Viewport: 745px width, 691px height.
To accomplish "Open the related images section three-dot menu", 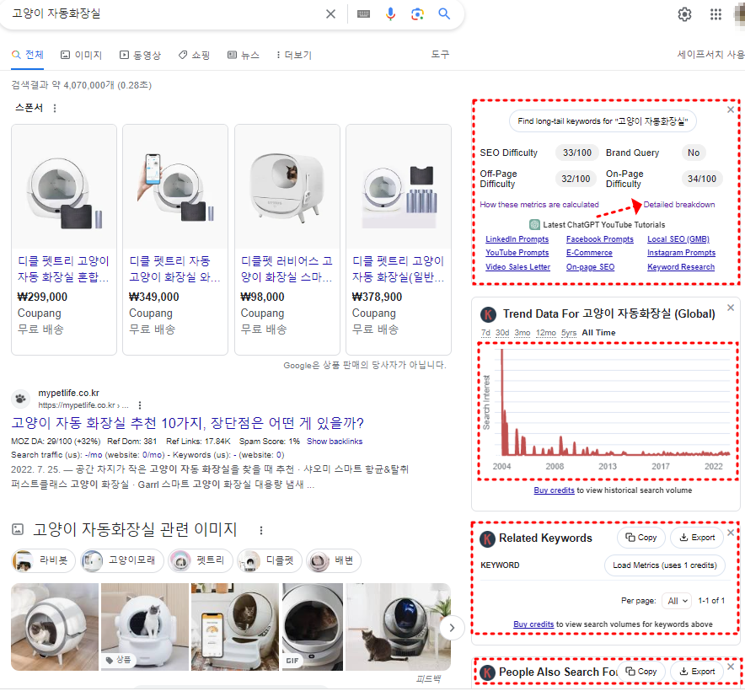I will [x=261, y=530].
